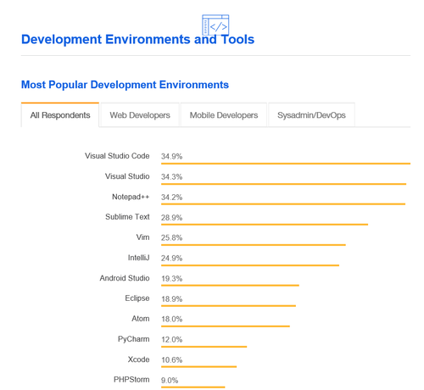Click the code window icon above the title
This screenshot has width=424, height=390.
point(215,25)
